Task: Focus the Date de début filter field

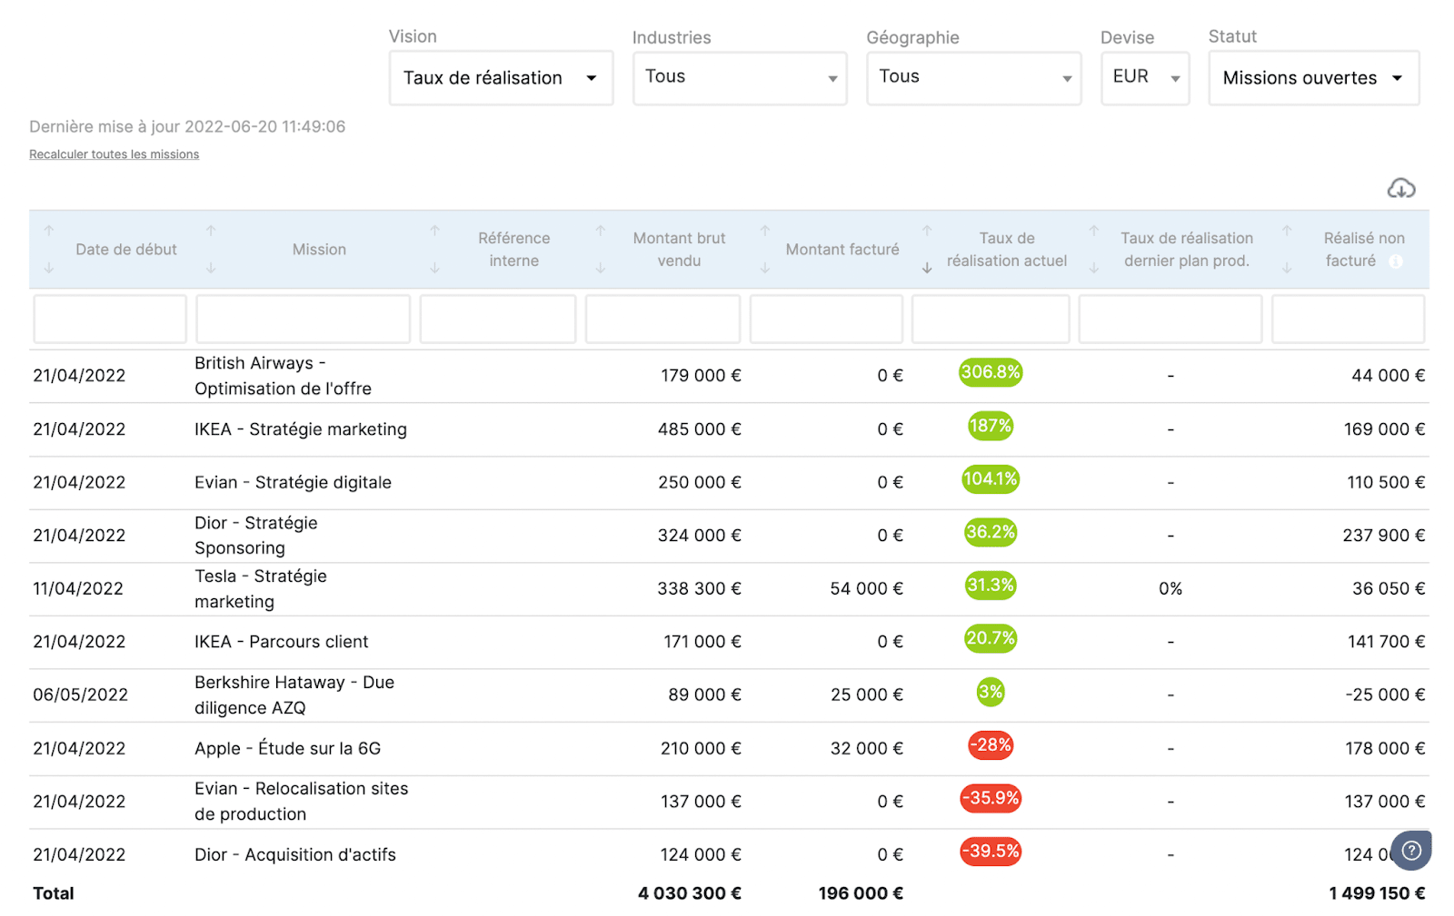Action: 110,319
